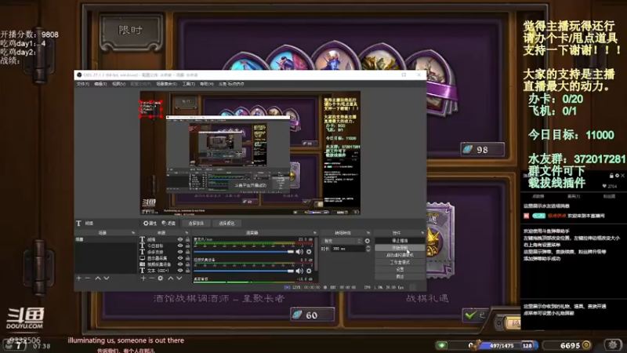Toggle lock on the 显示器采集 source
This screenshot has width=627, height=353.
click(187, 258)
